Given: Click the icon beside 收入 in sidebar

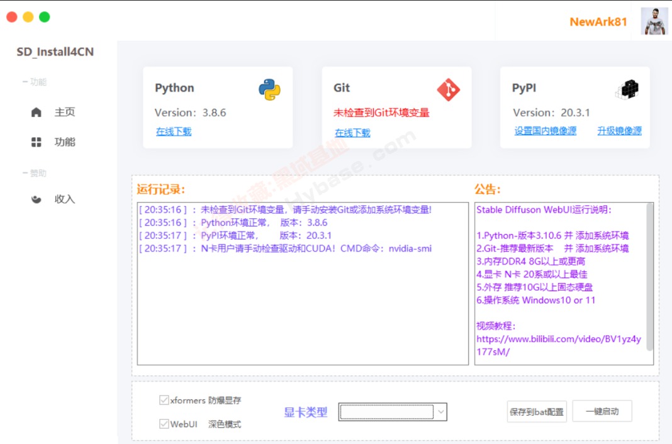Looking at the screenshot, I should (x=36, y=199).
